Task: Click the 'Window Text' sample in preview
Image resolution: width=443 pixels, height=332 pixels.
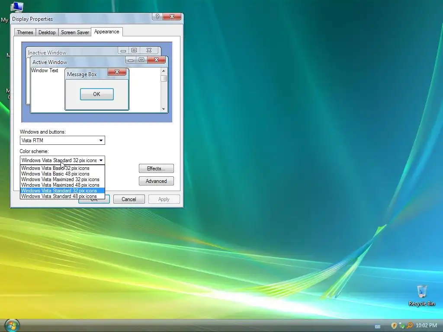Action: 45,70
